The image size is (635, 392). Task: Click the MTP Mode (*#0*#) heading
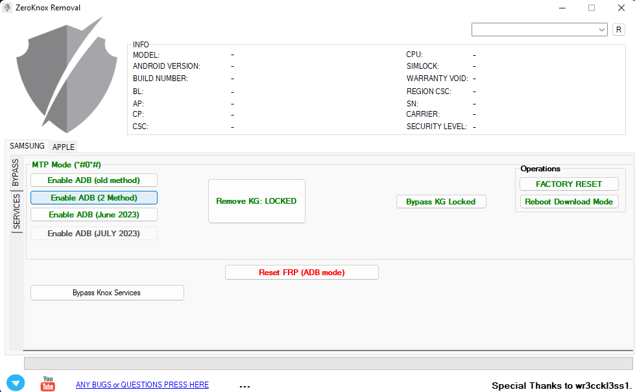(x=66, y=165)
